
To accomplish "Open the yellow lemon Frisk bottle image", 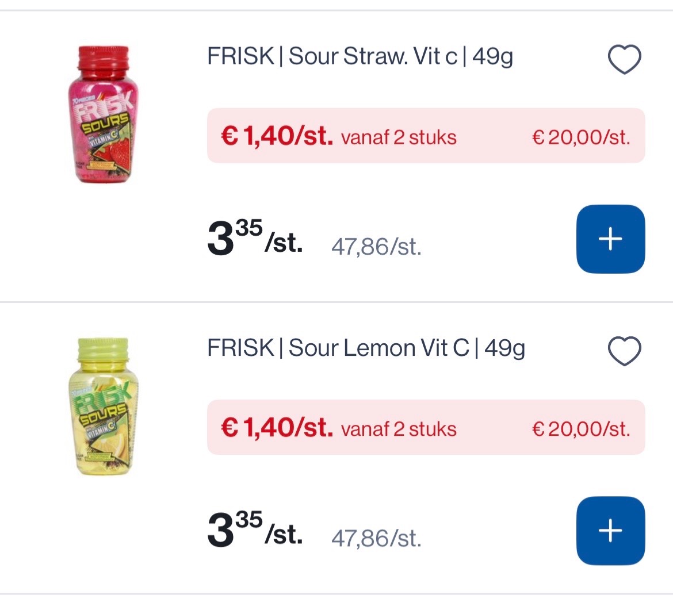I will [104, 407].
